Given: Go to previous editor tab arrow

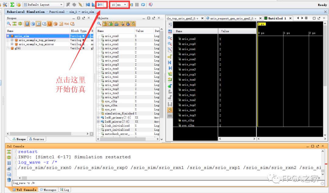Looking at the screenshot, I should [x=298, y=18].
